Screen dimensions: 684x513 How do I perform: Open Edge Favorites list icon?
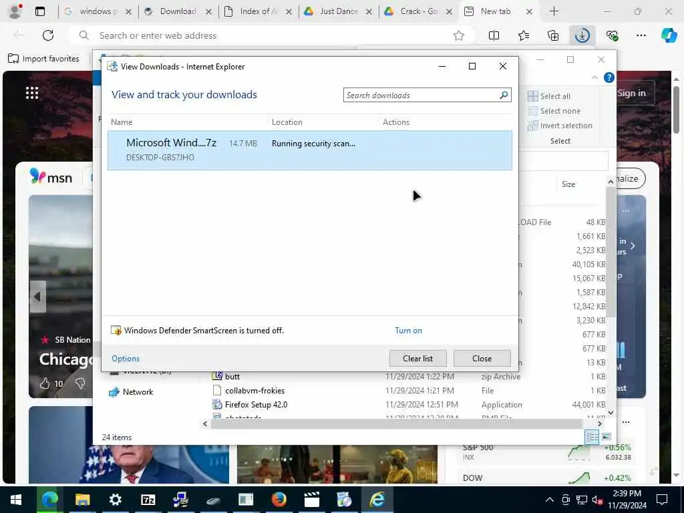click(524, 35)
